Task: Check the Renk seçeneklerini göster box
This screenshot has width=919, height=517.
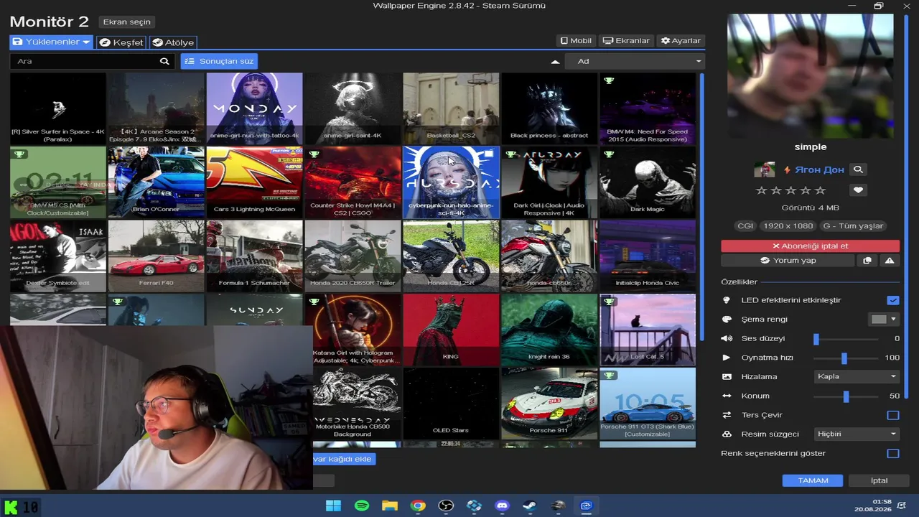Action: pos(893,453)
